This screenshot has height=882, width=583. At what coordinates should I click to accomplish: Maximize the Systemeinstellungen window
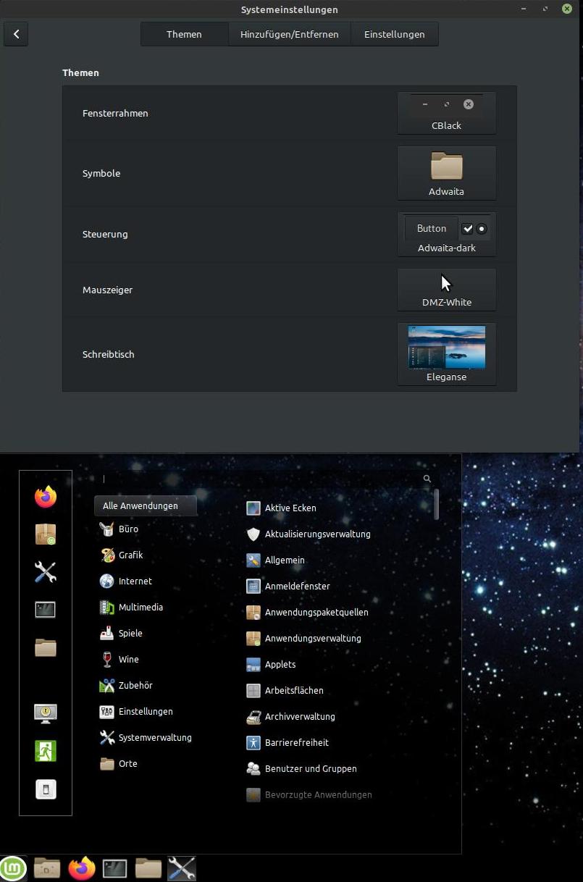click(545, 9)
